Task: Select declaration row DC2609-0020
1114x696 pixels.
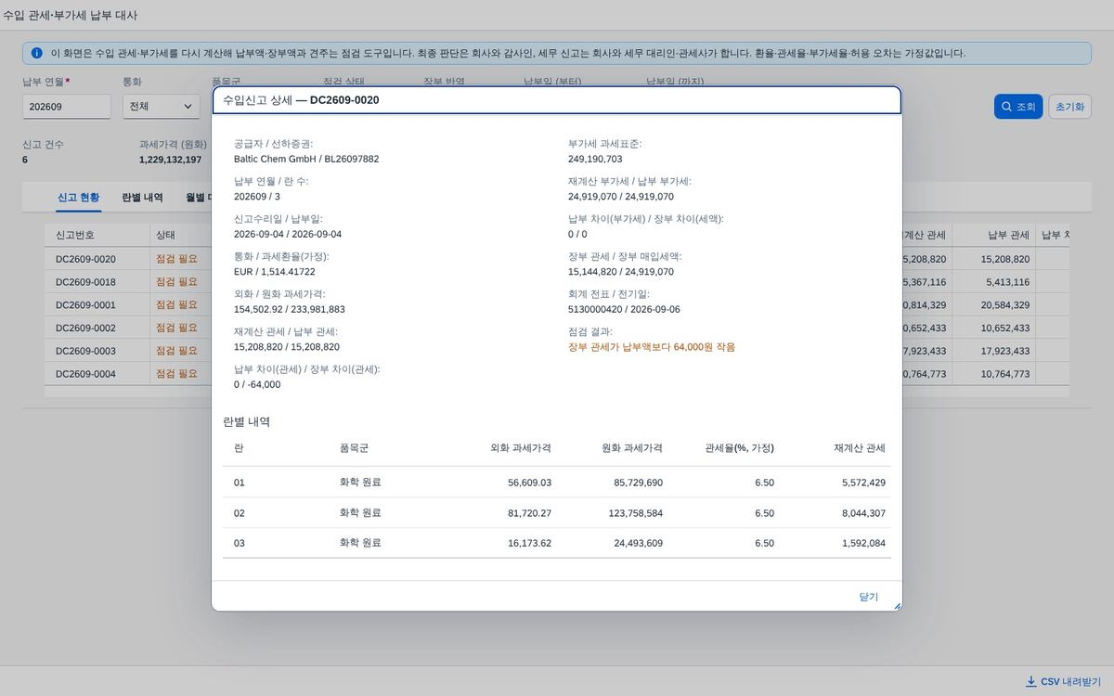Action: (x=557, y=259)
